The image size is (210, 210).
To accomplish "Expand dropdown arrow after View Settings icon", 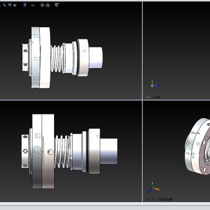I will [x=61, y=5].
